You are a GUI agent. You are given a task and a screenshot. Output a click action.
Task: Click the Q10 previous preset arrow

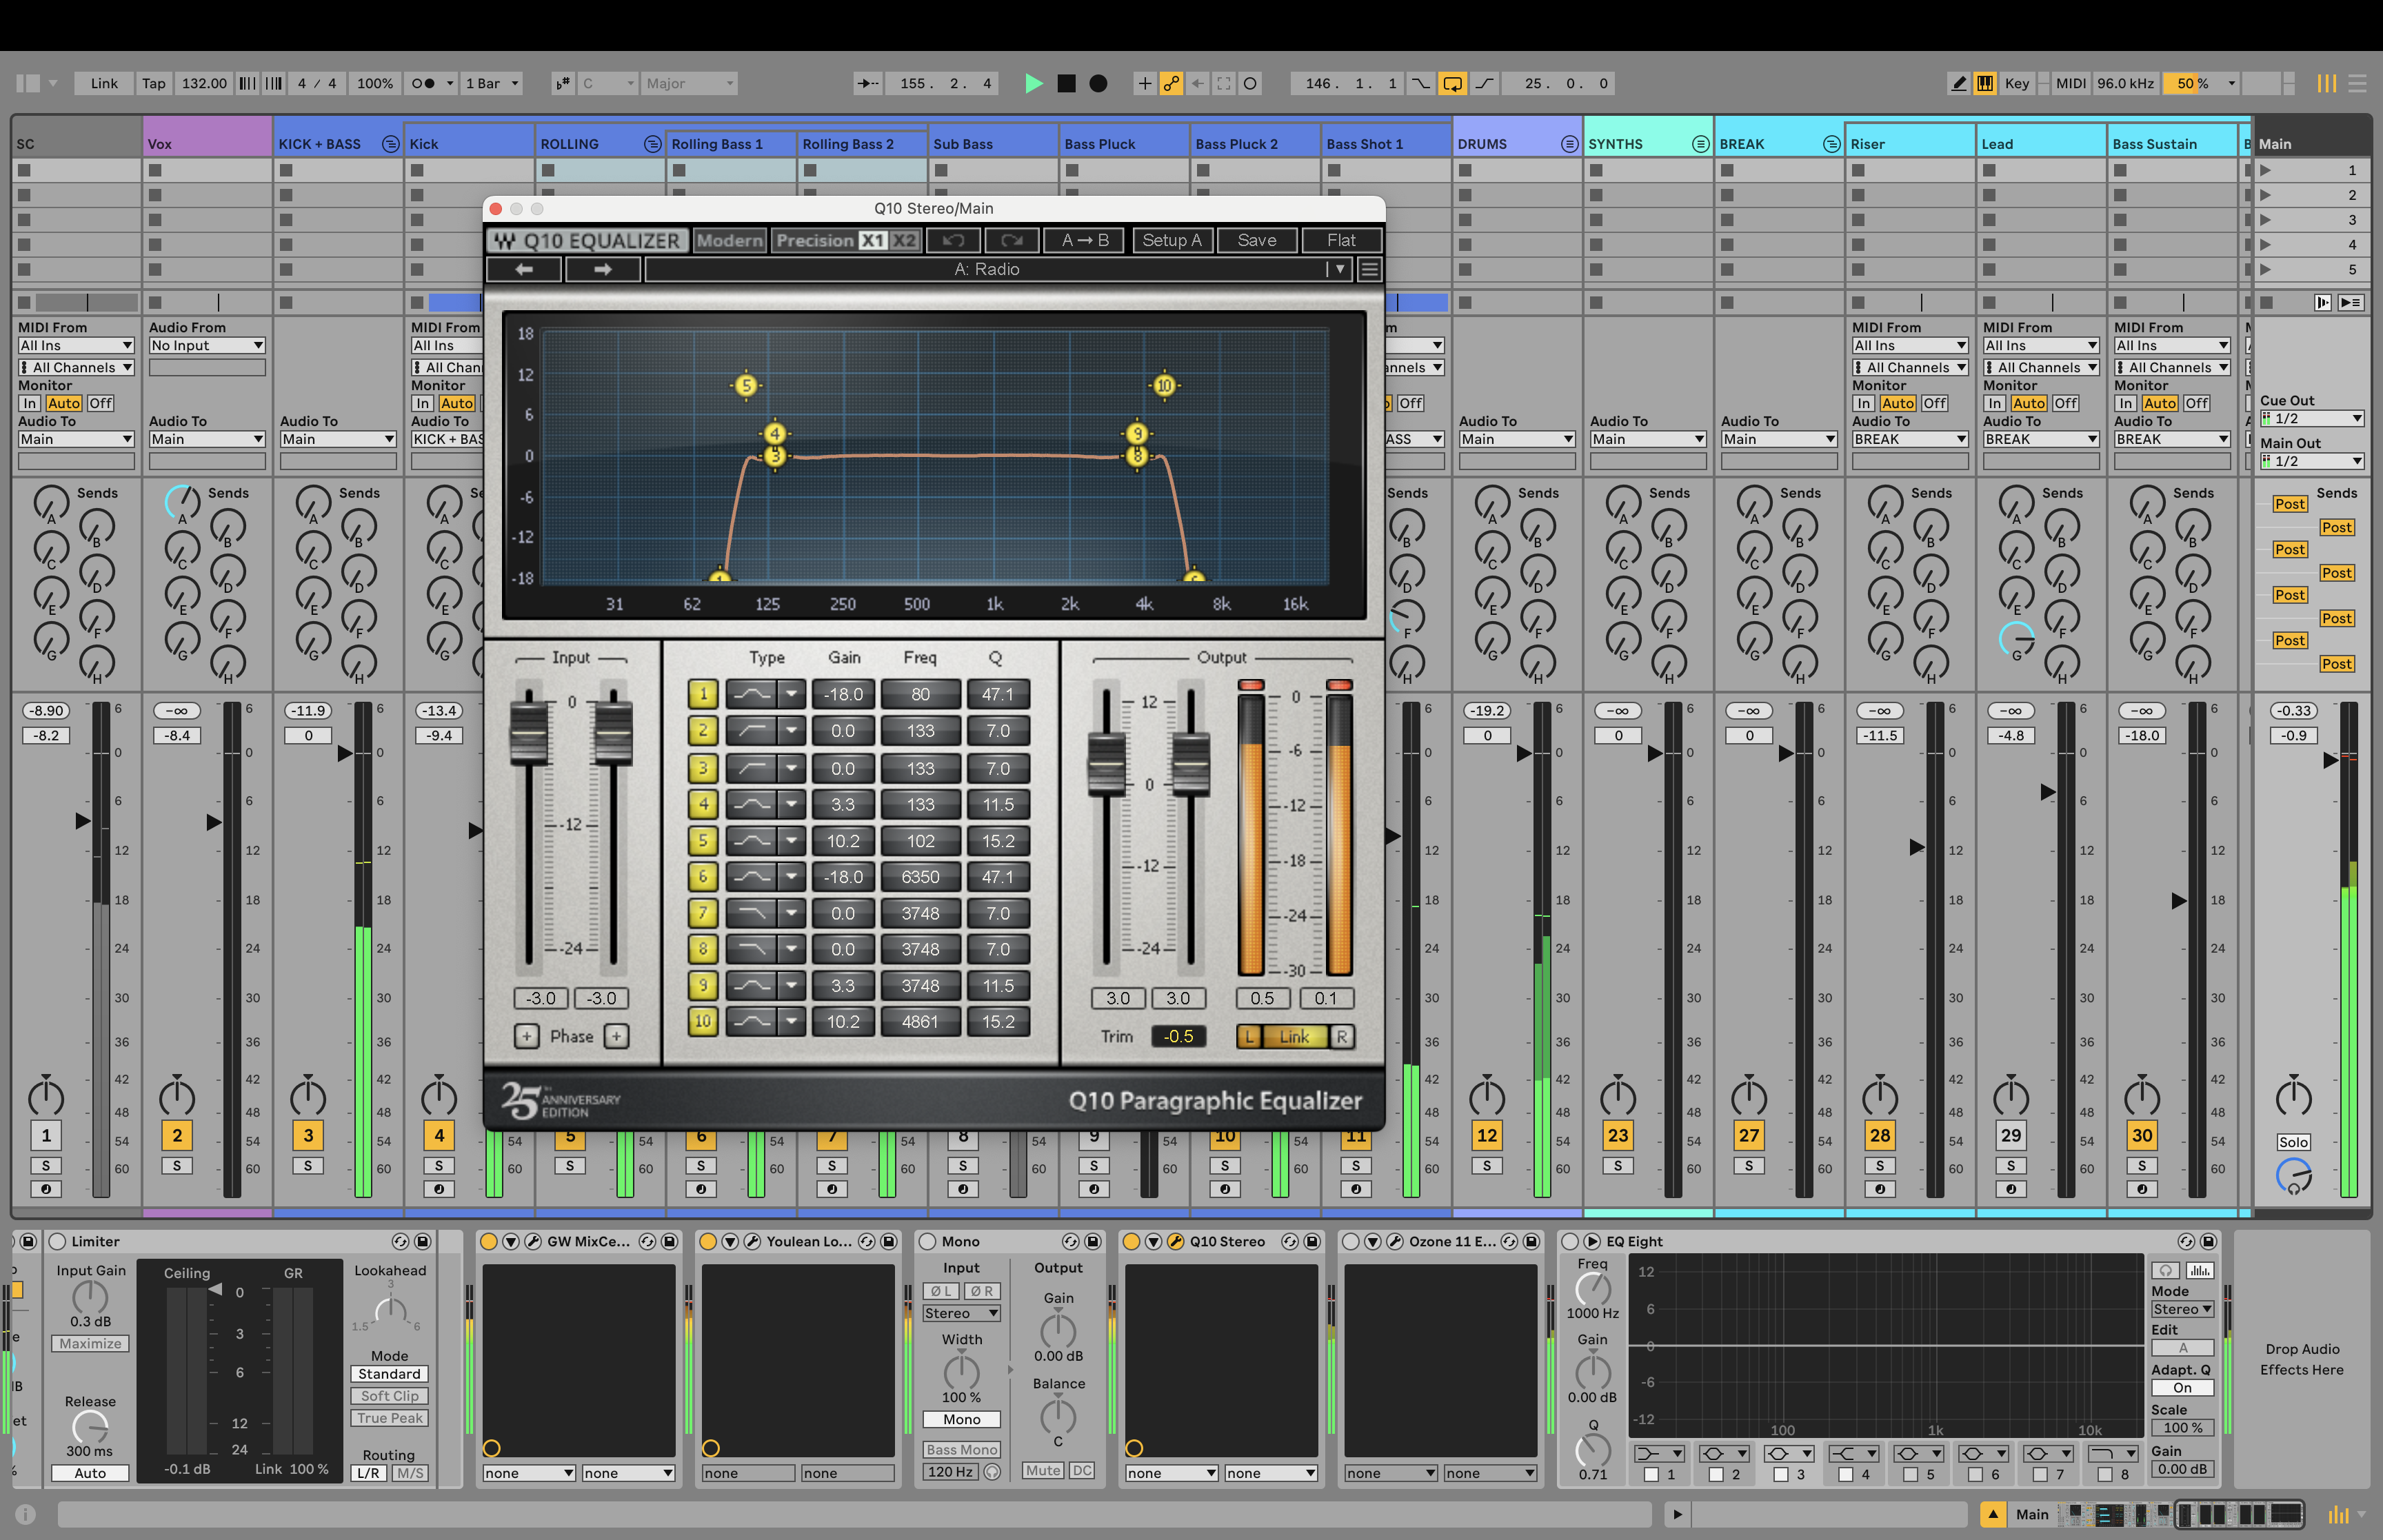click(524, 269)
